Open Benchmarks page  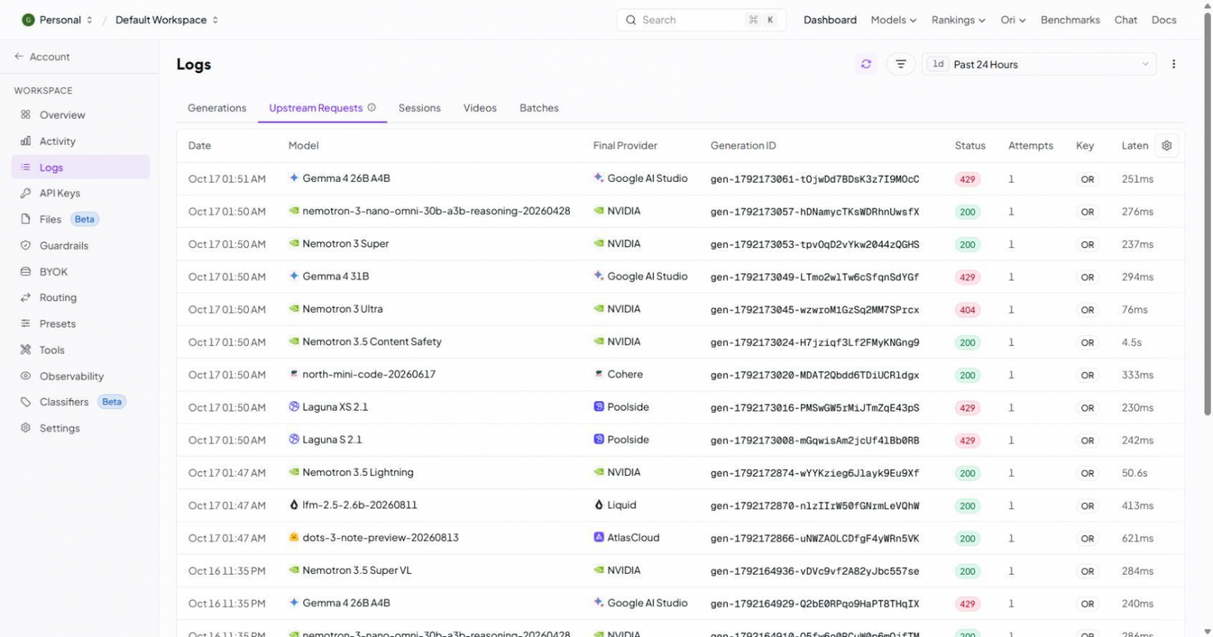tap(1070, 19)
